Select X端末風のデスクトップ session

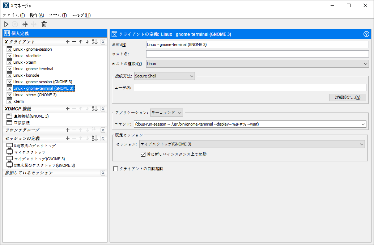click(35, 146)
